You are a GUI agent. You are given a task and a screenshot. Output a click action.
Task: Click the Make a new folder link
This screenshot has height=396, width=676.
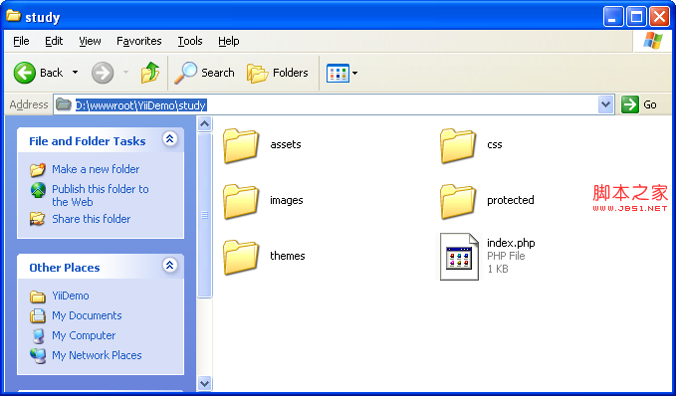(96, 169)
